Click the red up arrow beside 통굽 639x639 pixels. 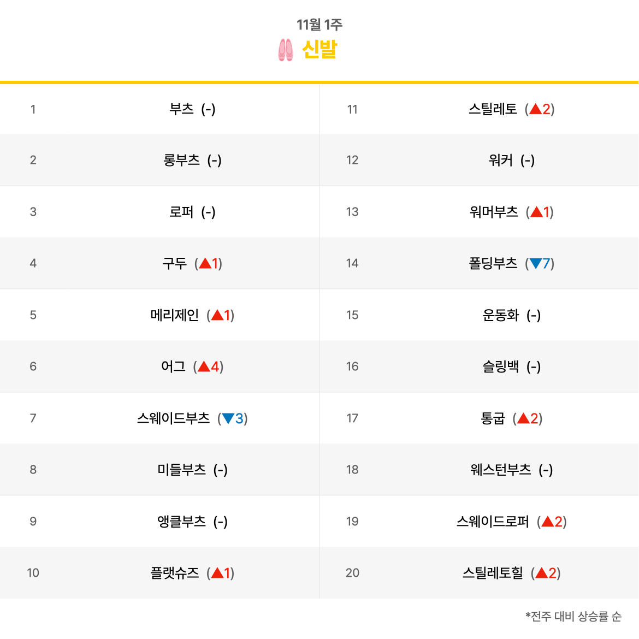pyautogui.click(x=523, y=418)
